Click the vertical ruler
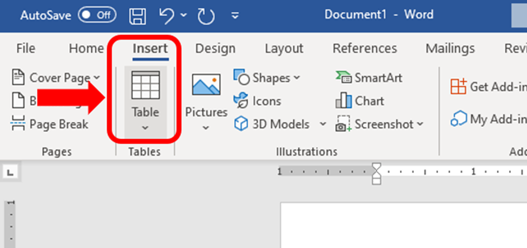The image size is (527, 248). (x=10, y=224)
